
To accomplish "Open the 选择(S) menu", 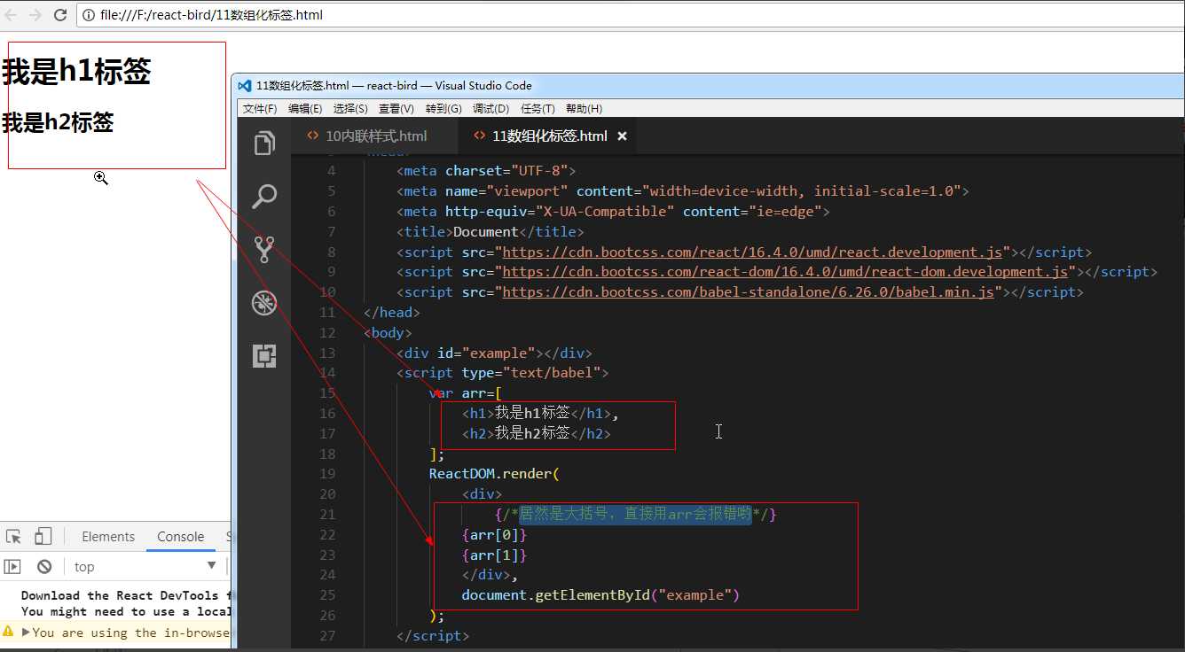I will coord(350,108).
